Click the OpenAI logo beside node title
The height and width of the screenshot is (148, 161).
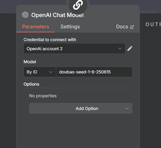[x=25, y=15]
